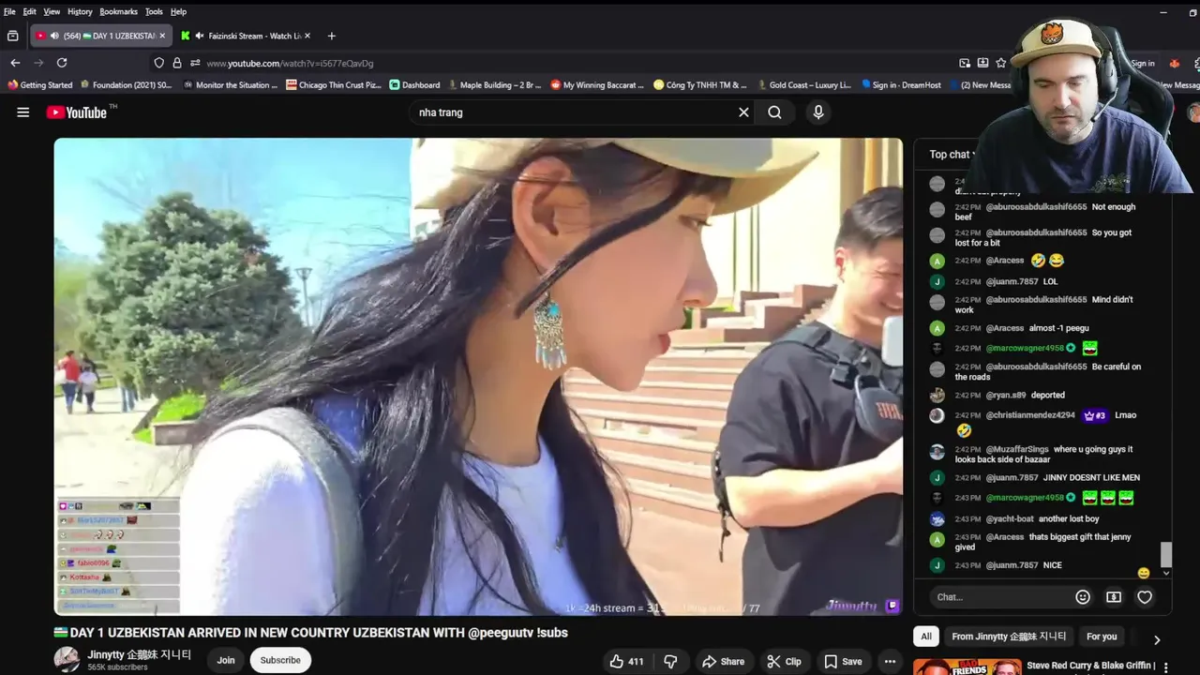Open Sign in - DreamHost bookmark
1200x675 pixels.
click(x=901, y=84)
